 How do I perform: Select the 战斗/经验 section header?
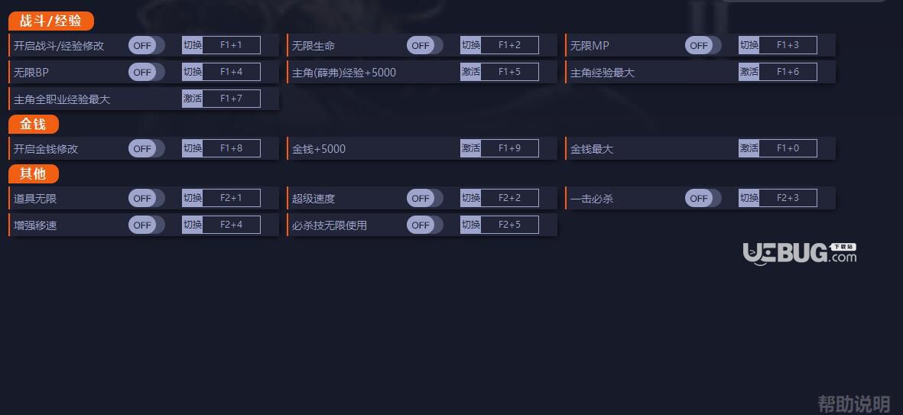(x=50, y=21)
